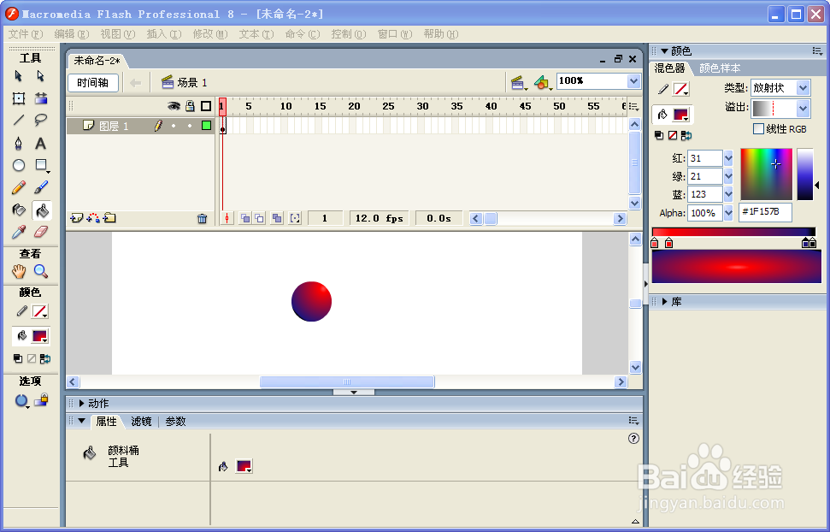830x532 pixels.
Task: Open the green value slider arrow
Action: pos(728,176)
